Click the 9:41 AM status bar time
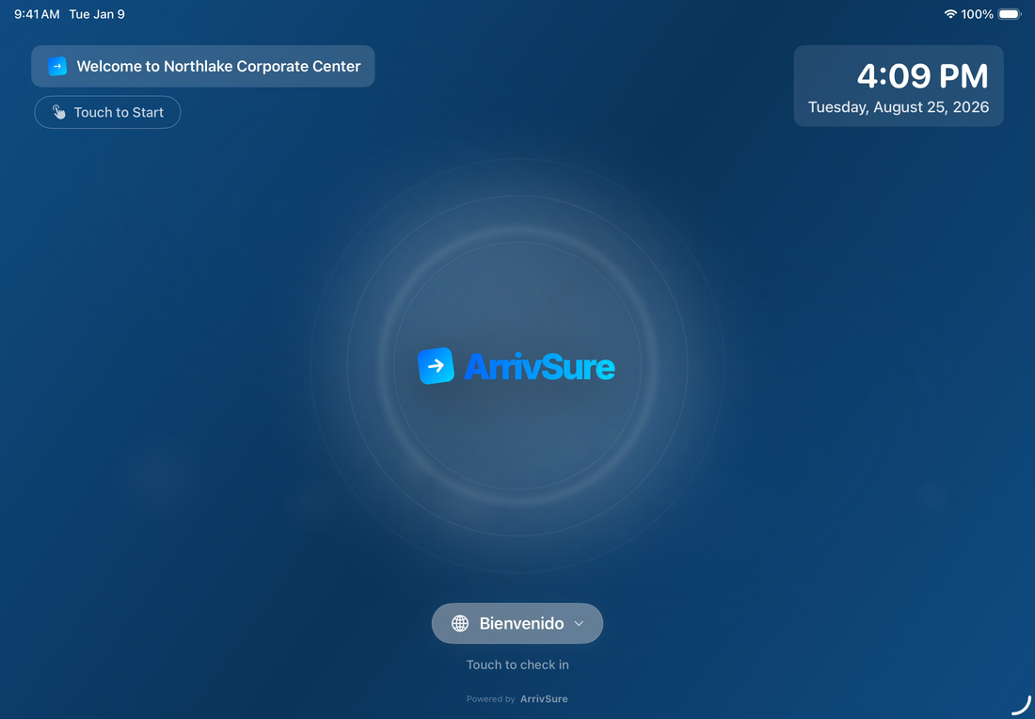 tap(37, 14)
